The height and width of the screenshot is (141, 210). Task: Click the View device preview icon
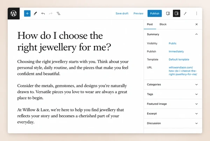tap(168, 14)
